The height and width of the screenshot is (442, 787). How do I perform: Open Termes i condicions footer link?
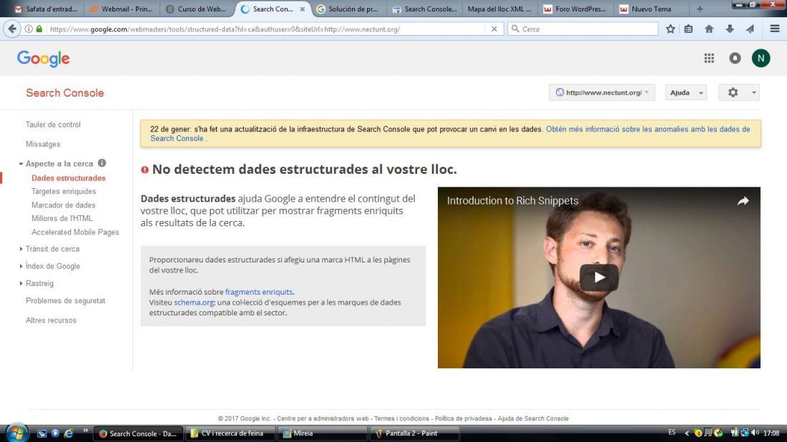[401, 418]
